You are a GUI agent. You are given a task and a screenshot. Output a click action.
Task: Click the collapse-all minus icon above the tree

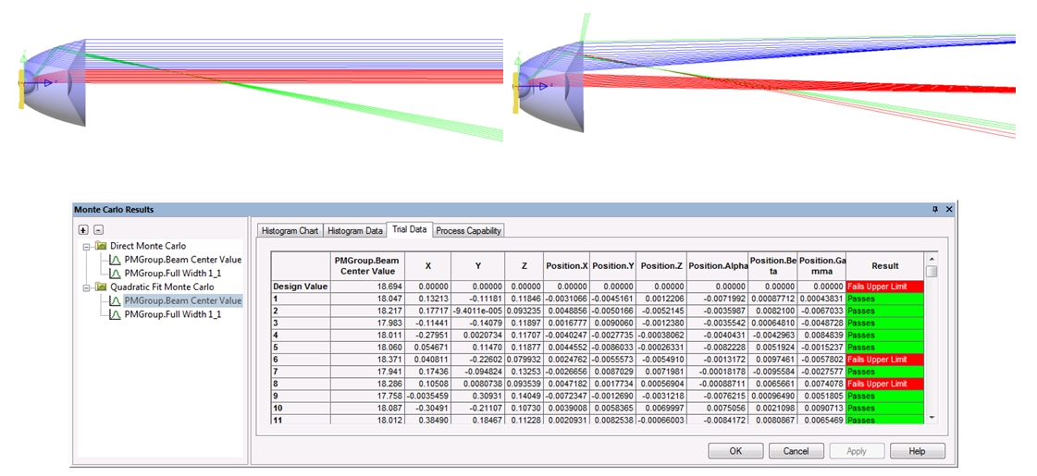[98, 229]
